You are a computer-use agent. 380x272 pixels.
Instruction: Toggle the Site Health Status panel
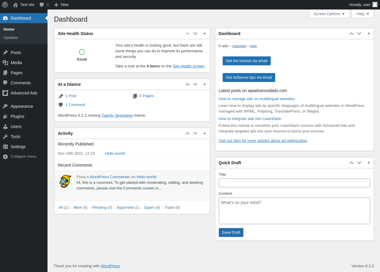205,34
